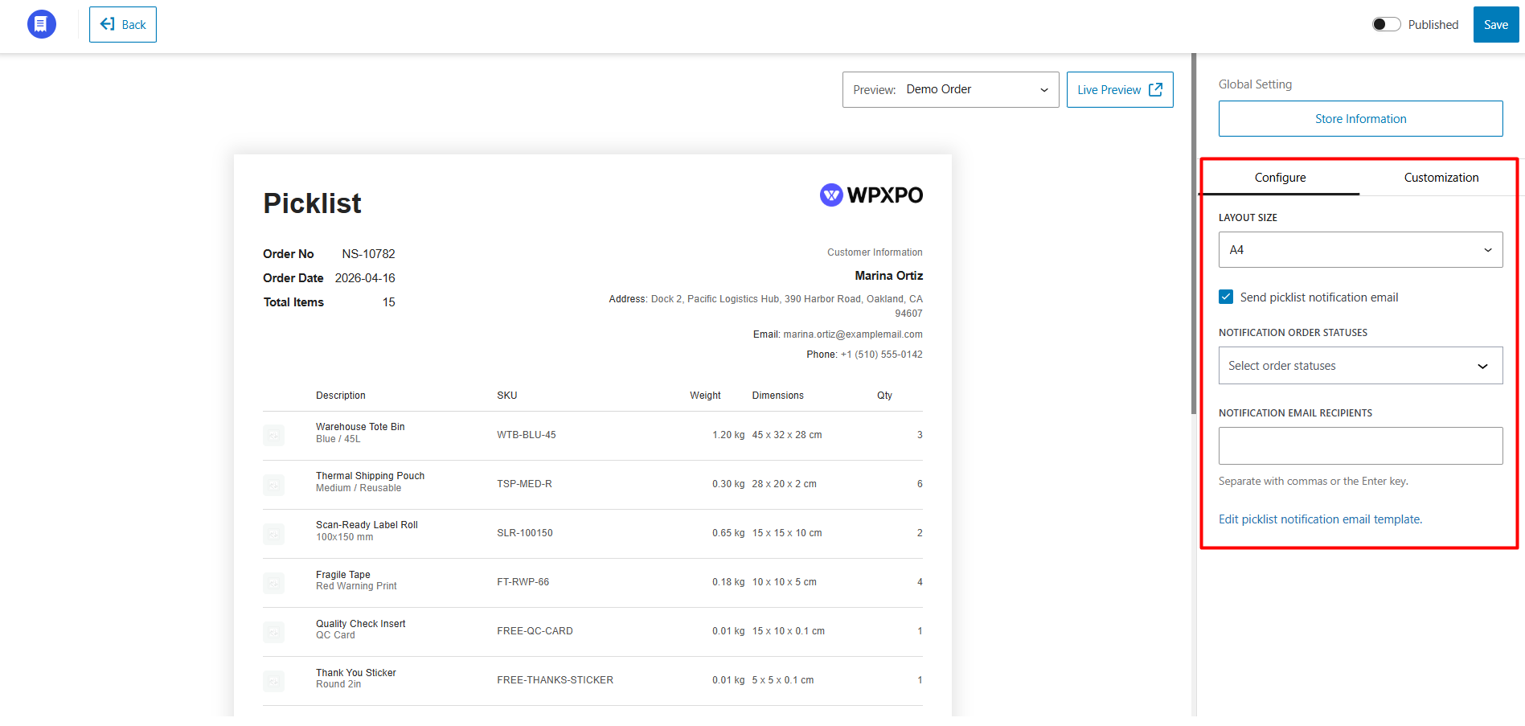Click the Quality Check Insert product thumbnail
This screenshot has width=1525, height=726.
coord(273,632)
